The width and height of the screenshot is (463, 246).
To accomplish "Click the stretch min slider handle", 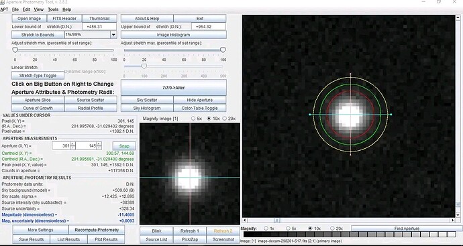I will (x=15, y=50).
